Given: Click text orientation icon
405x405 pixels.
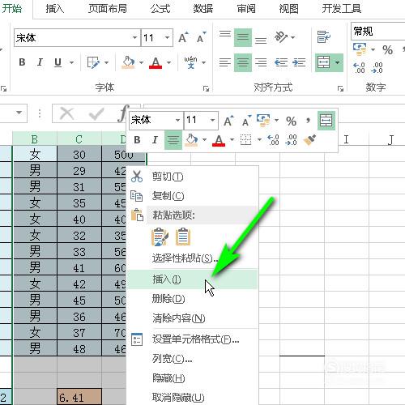Looking at the screenshot, I should 281,37.
